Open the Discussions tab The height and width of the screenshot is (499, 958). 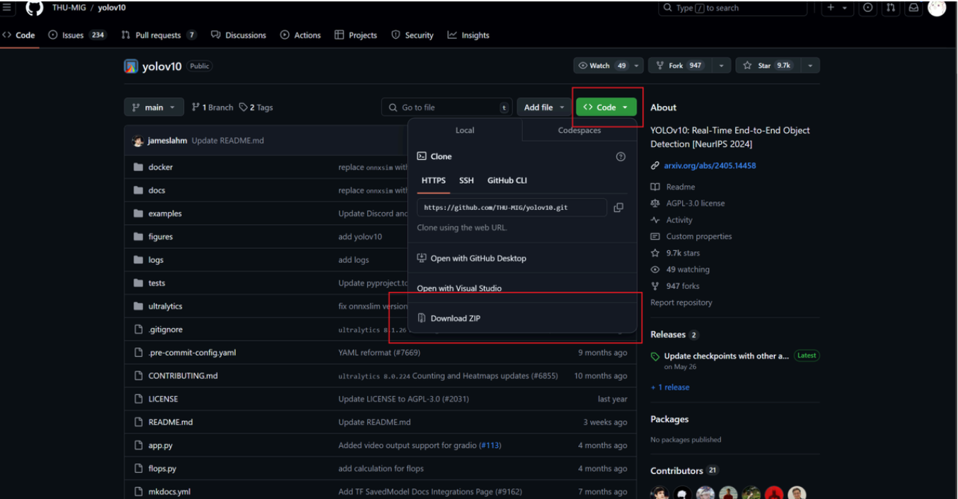(238, 35)
